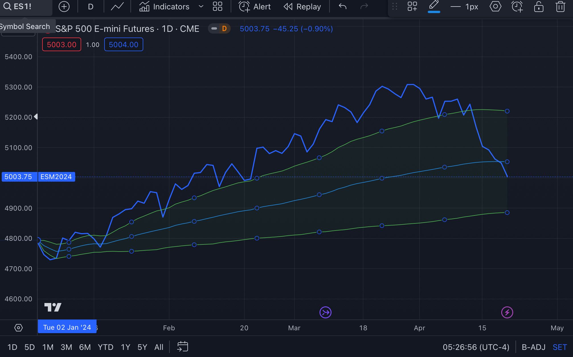Viewport: 573px width, 357px height.
Task: Open the Indicators dialog
Action: coord(164,7)
